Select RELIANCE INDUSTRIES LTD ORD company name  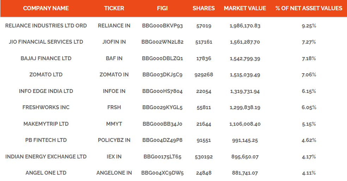[x=46, y=26]
